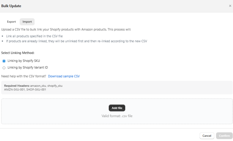Close the Bulk Update dialog with X
233x141 pixels.
230,6
